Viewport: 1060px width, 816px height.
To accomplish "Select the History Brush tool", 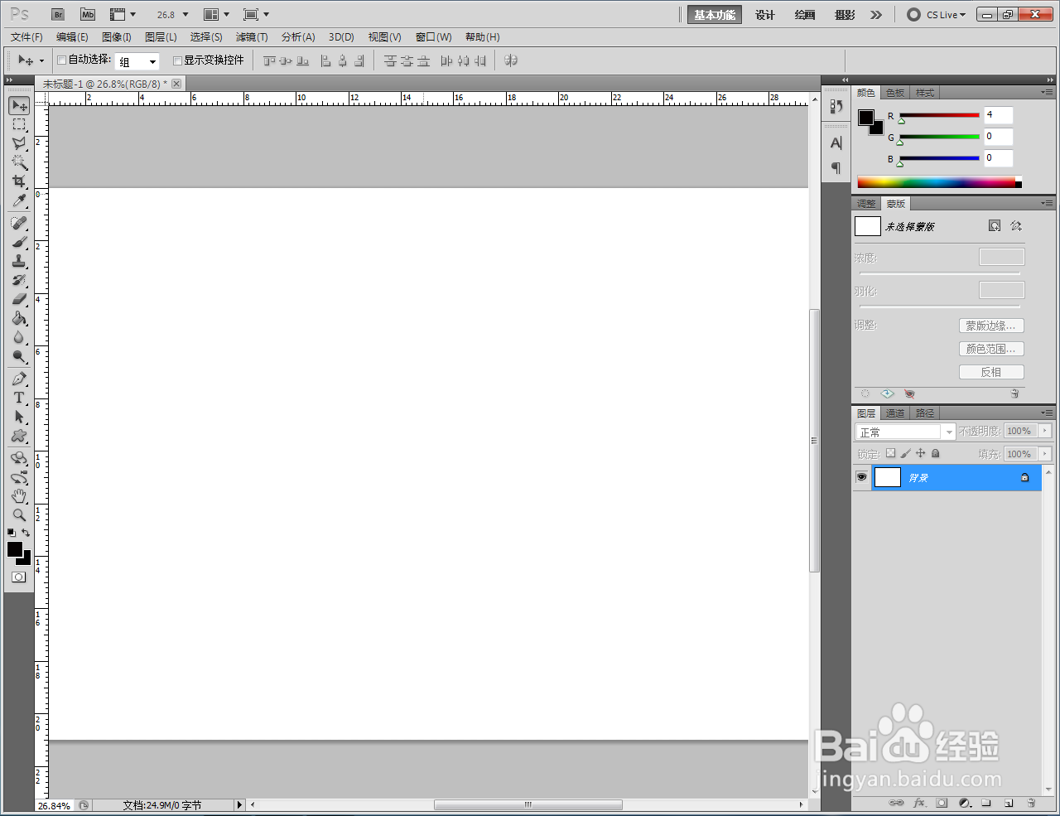I will (x=19, y=280).
